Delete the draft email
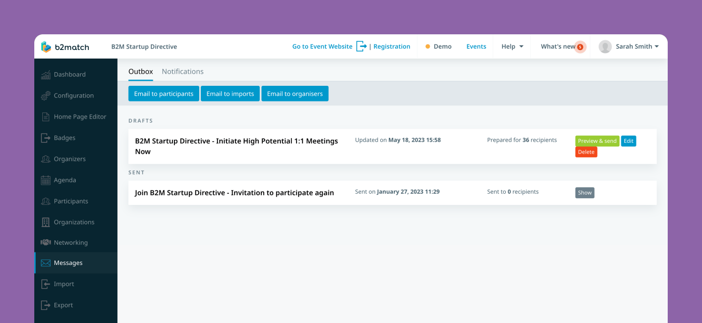Image resolution: width=702 pixels, height=323 pixels. click(x=586, y=152)
